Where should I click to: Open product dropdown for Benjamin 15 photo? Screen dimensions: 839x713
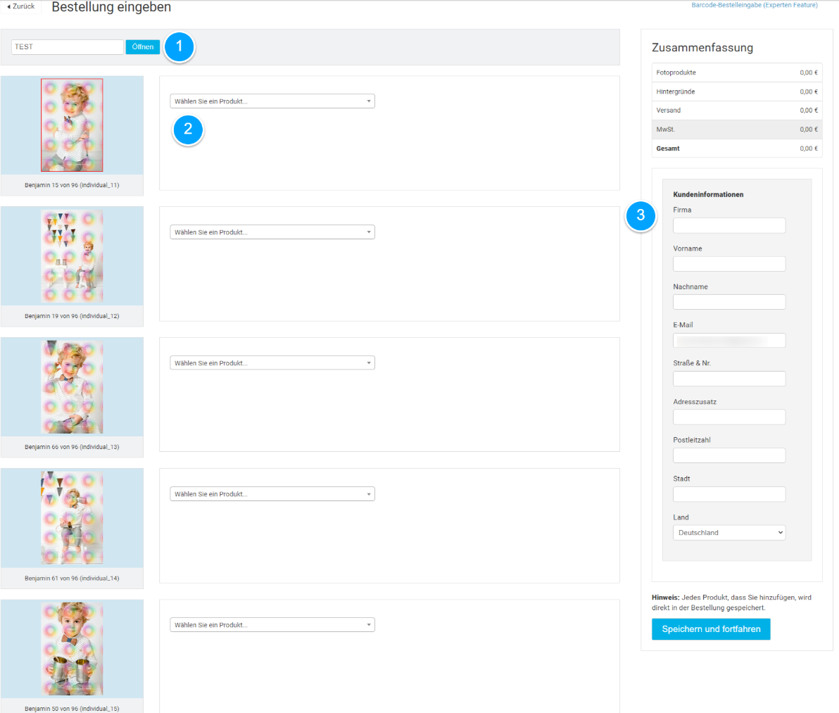pos(272,101)
